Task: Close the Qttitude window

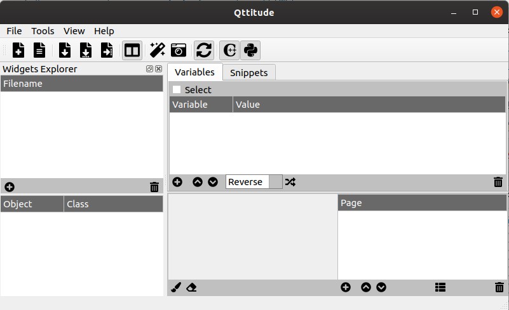Action: [497, 12]
